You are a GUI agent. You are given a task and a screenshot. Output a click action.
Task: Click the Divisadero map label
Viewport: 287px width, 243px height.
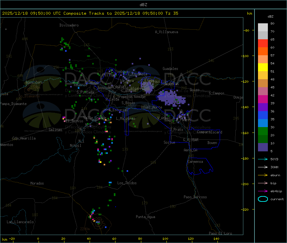pos(69,25)
